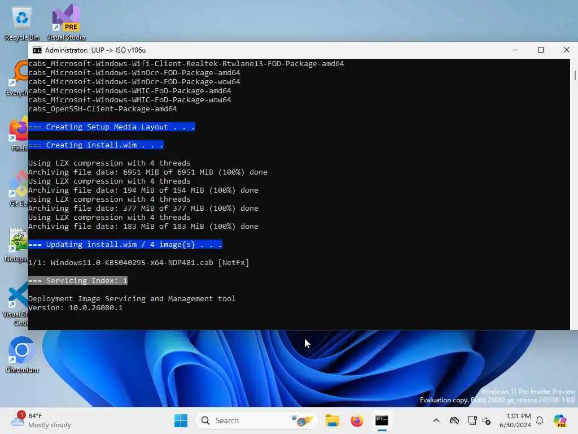The height and width of the screenshot is (434, 578).
Task: Click the window title 'Administrator: UUP -> ISO v106u'
Action: click(95, 50)
